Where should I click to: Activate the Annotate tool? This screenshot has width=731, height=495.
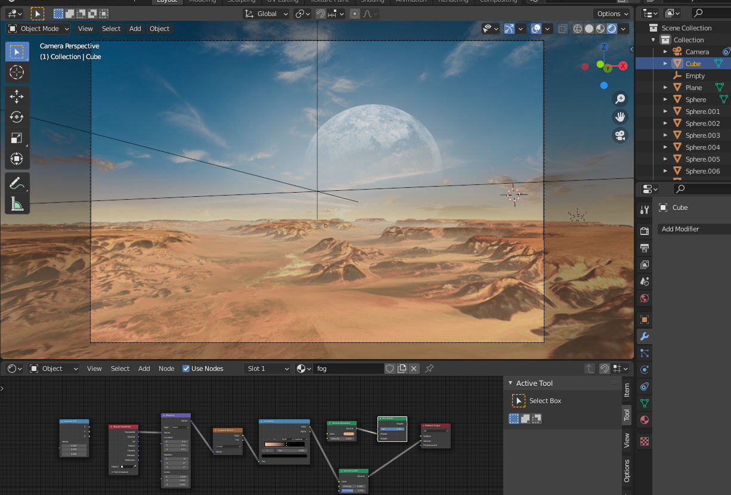click(x=17, y=184)
